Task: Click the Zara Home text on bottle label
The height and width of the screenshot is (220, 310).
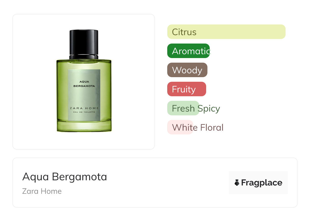Action: tap(84, 108)
